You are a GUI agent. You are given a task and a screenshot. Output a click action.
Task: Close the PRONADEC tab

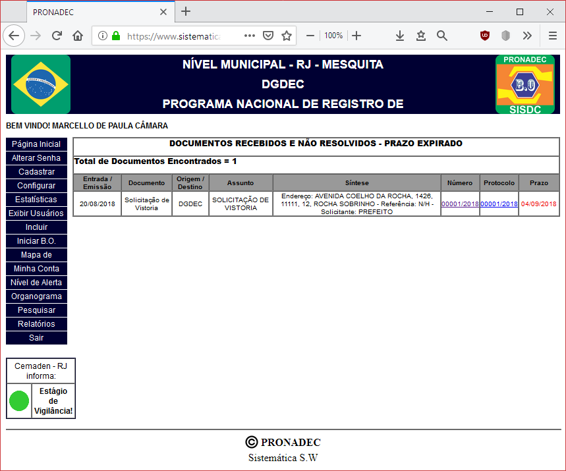click(163, 12)
